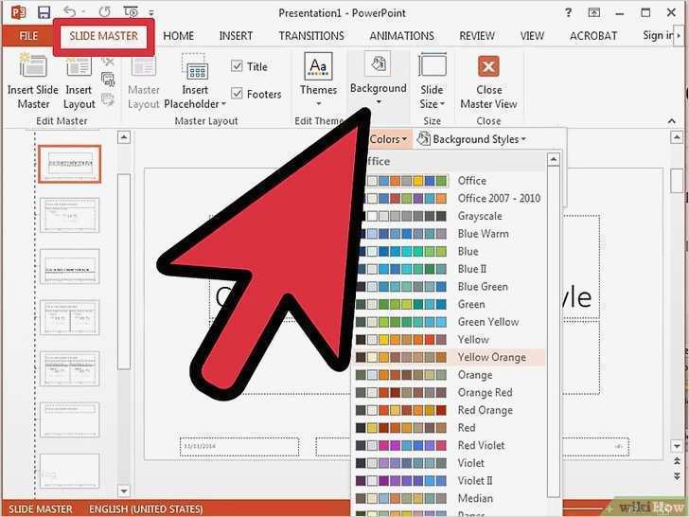Toggle the Footers checkbox
The width and height of the screenshot is (689, 517).
[x=237, y=93]
